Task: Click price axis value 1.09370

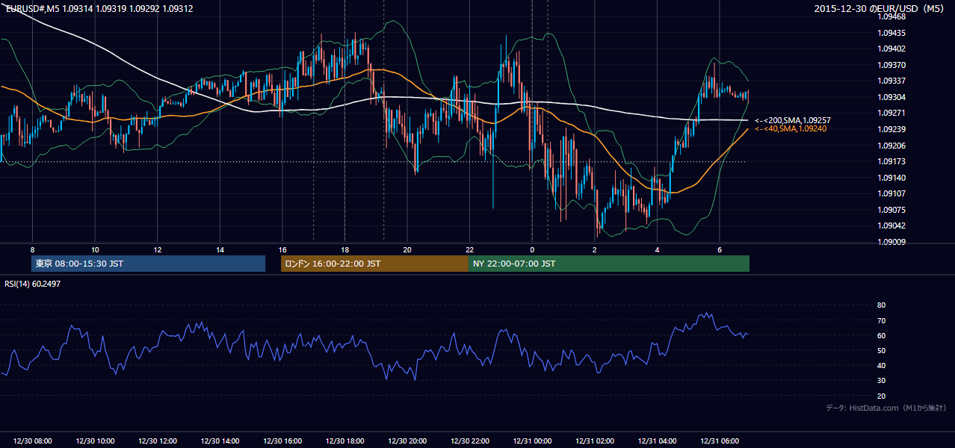Action: [x=890, y=65]
